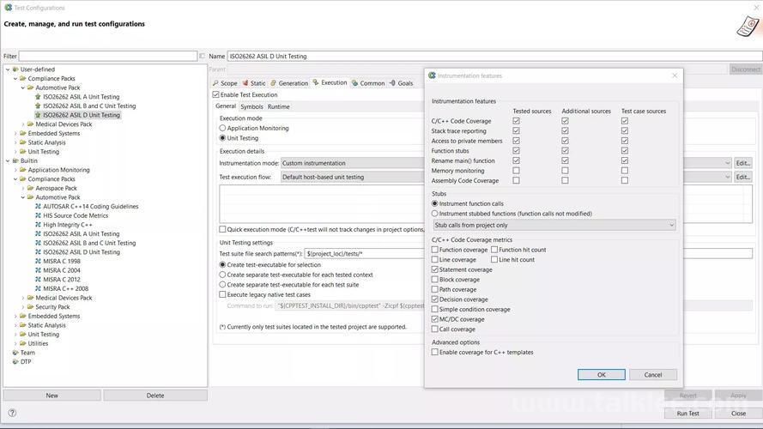Open the Symbols sub-tab
Image resolution: width=763 pixels, height=429 pixels.
point(251,106)
